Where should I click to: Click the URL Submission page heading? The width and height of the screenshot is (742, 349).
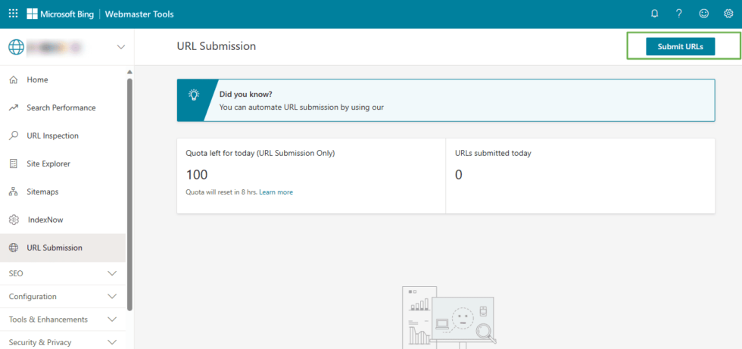tap(217, 46)
